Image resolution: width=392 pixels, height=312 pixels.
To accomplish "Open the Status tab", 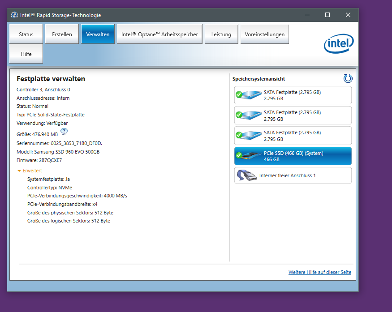I will click(26, 34).
